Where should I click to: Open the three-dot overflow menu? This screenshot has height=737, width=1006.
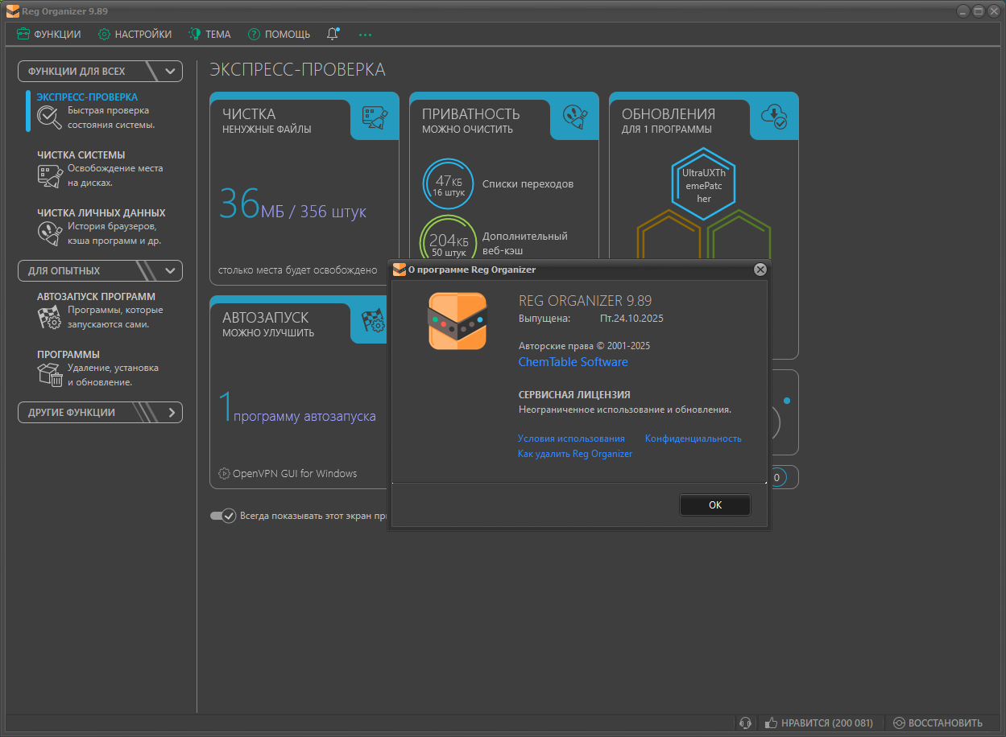click(365, 35)
